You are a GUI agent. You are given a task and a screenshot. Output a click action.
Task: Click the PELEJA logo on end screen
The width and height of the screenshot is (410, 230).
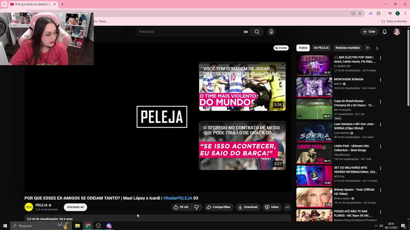click(162, 117)
